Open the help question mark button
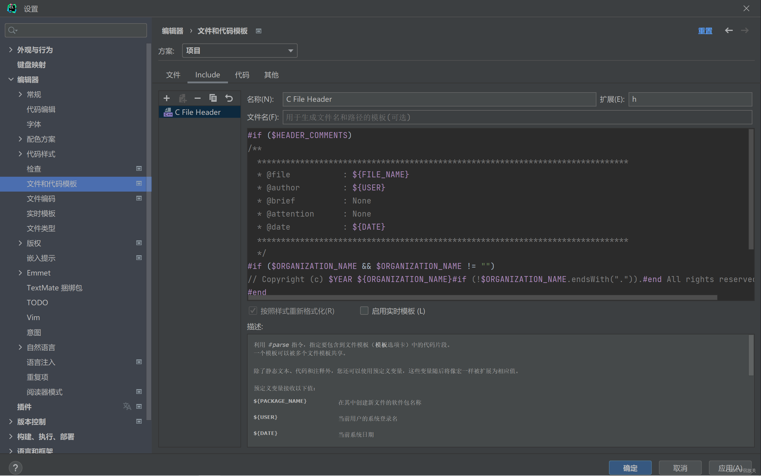 tap(15, 467)
